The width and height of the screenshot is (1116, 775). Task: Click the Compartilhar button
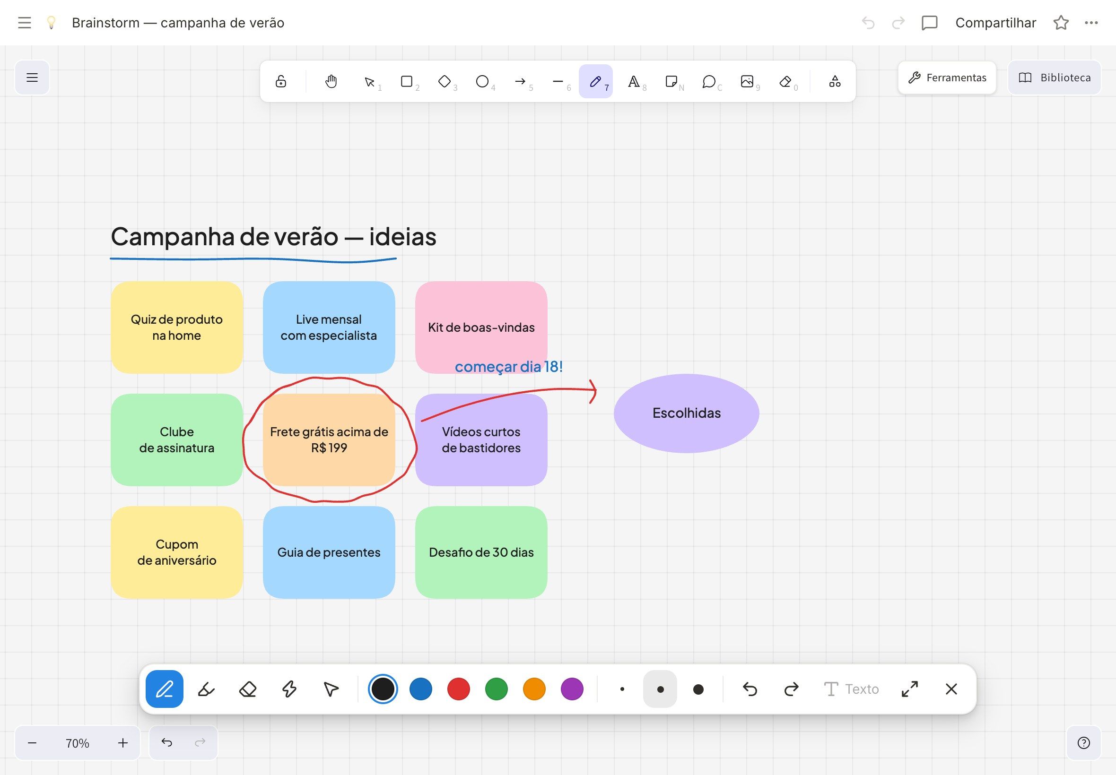(x=995, y=23)
